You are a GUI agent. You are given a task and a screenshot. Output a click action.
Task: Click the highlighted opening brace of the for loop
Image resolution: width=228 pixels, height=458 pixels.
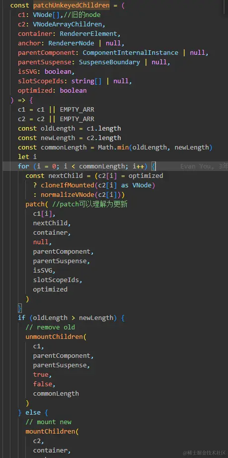pyautogui.click(x=154, y=166)
